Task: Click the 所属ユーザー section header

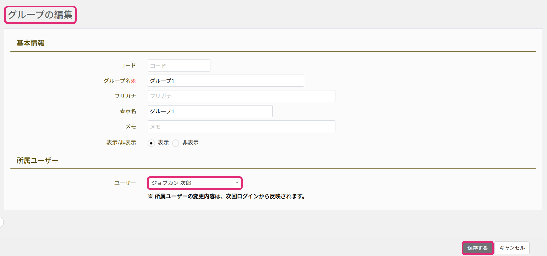Action: coord(37,161)
